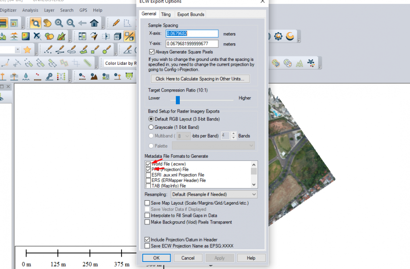Expand overflow options of the zoom toolbar
This screenshot has width=410, height=269.
tap(103, 27)
